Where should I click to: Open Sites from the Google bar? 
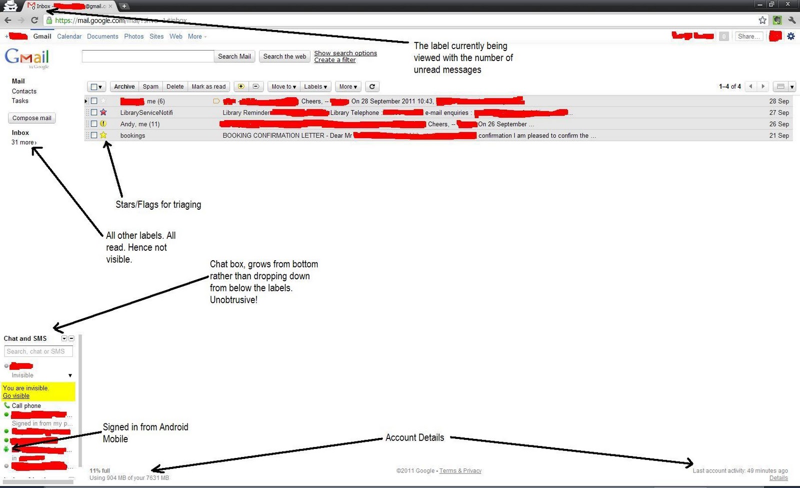(156, 37)
